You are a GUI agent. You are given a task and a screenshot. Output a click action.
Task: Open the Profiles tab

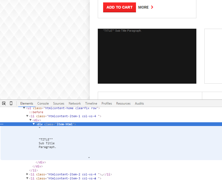[107, 104]
